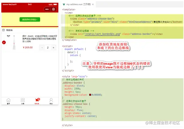The image size is (184, 129).
Task: Click the '.address-border {' selector line
Action: (73, 82)
